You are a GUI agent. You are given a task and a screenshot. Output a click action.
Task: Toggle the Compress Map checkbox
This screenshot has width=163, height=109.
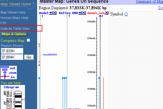pyautogui.click(x=28, y=40)
